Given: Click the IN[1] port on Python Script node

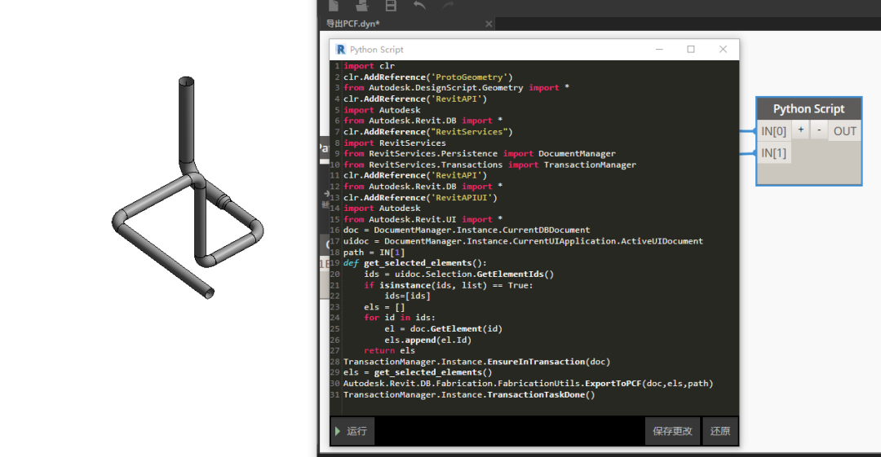Looking at the screenshot, I should coord(773,152).
